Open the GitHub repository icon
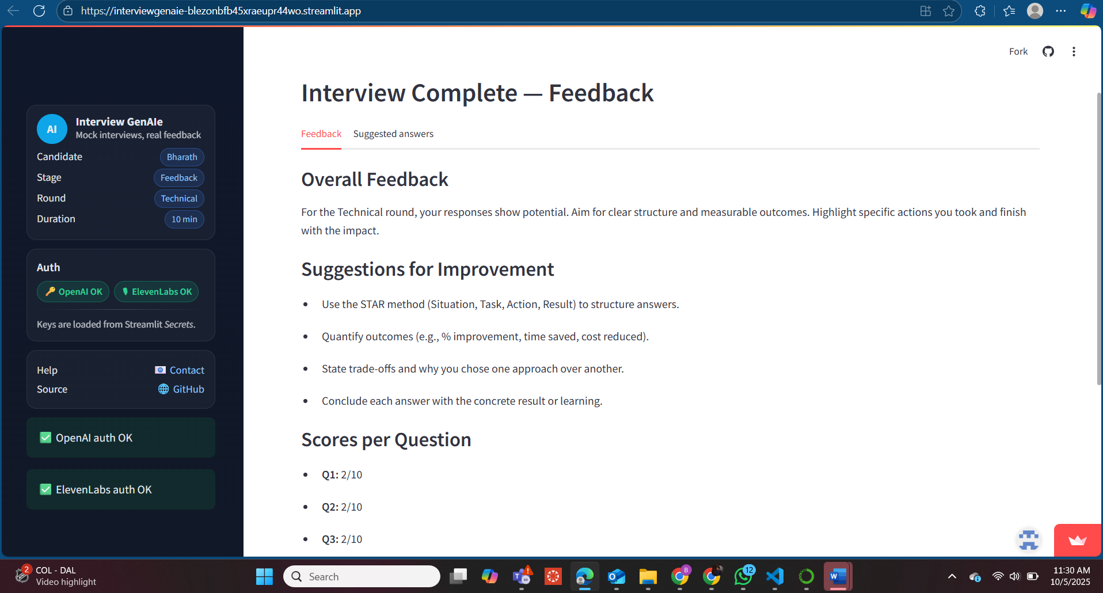The height and width of the screenshot is (593, 1103). pyautogui.click(x=1048, y=51)
